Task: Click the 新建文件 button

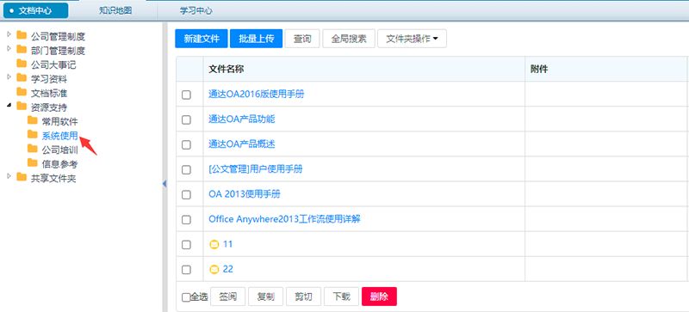Action: pos(202,39)
